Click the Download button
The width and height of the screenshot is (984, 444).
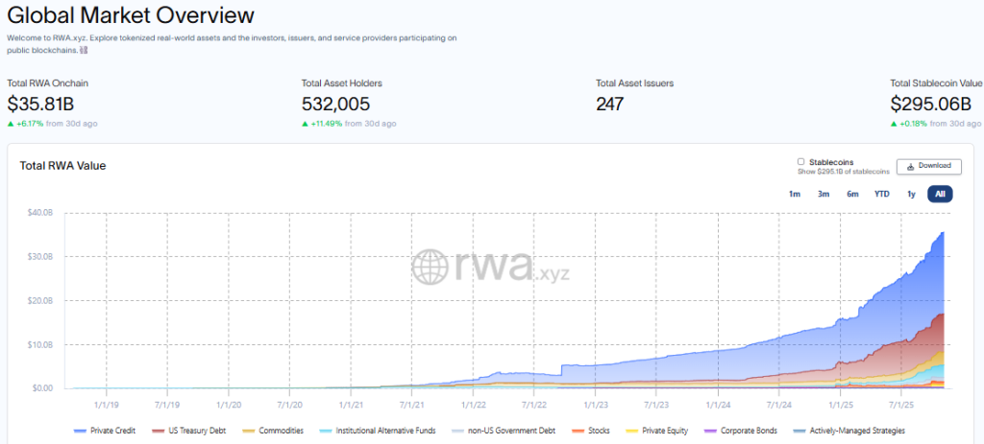[928, 166]
